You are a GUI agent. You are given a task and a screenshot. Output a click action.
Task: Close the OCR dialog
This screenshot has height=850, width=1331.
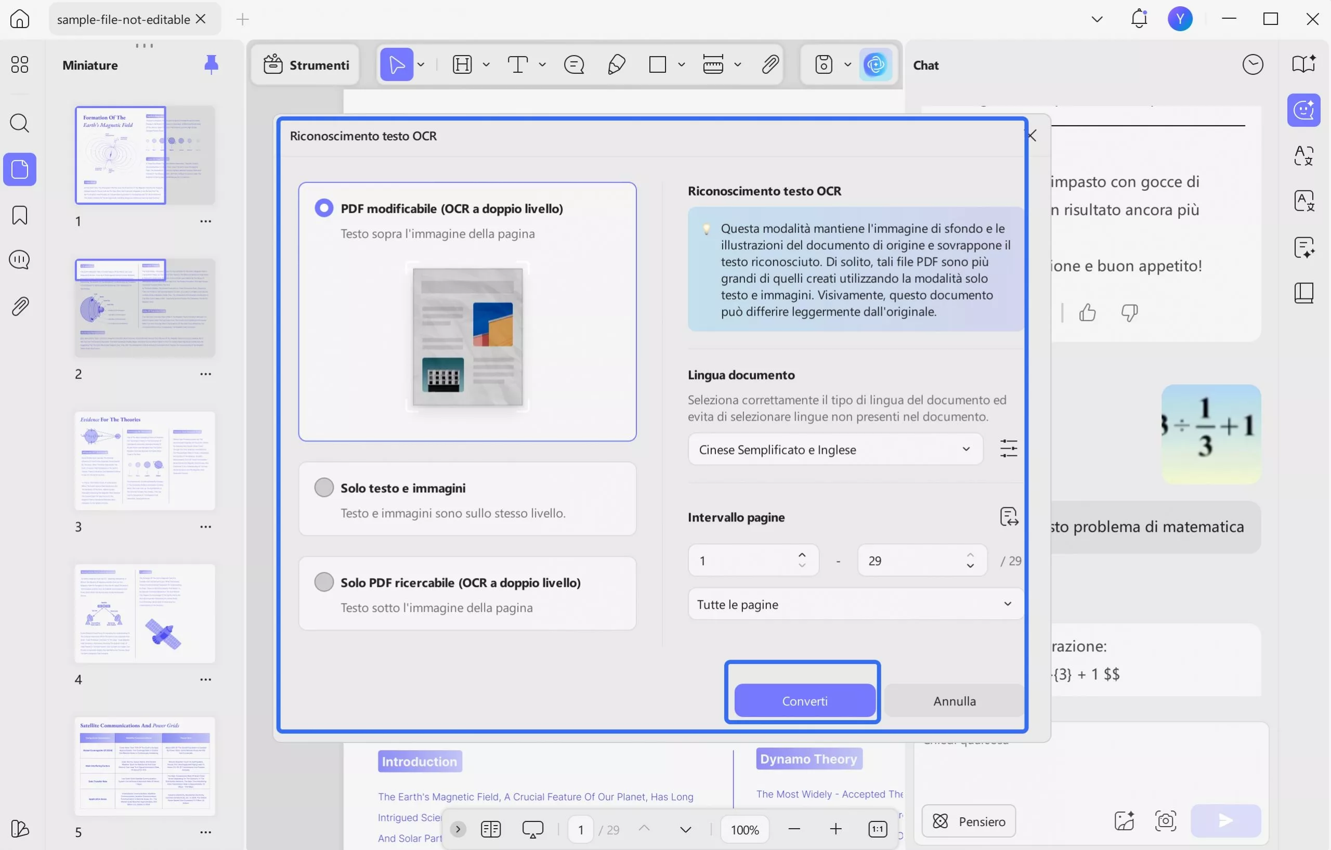click(1032, 135)
